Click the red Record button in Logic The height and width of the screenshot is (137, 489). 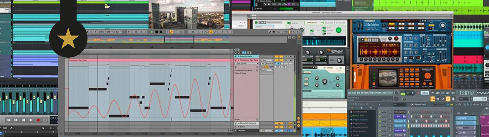(x=38, y=120)
